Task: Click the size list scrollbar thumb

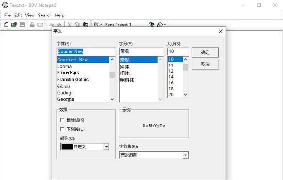Action: click(185, 67)
